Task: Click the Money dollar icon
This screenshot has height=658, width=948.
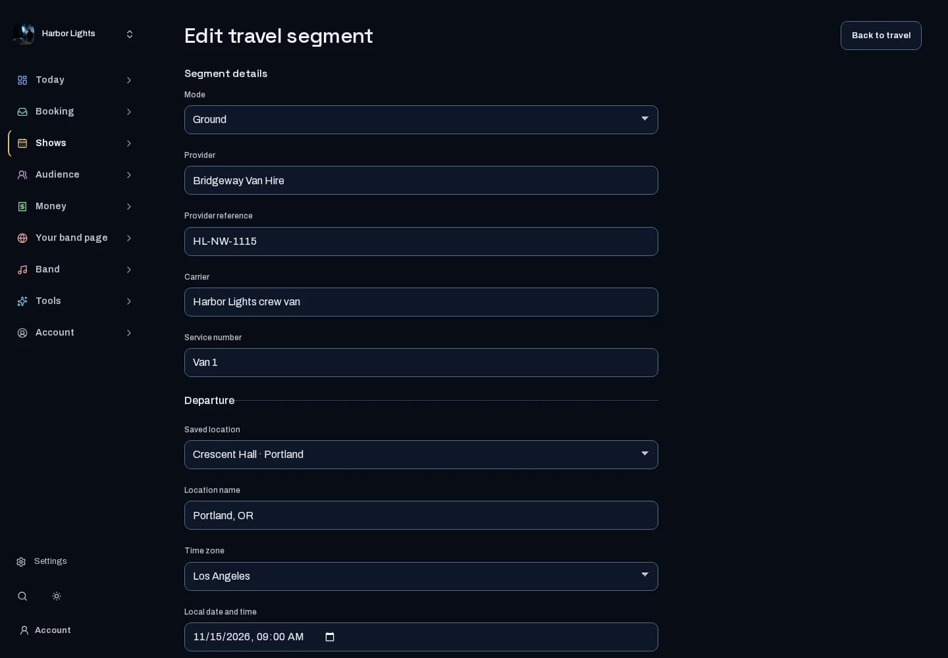Action: (22, 207)
